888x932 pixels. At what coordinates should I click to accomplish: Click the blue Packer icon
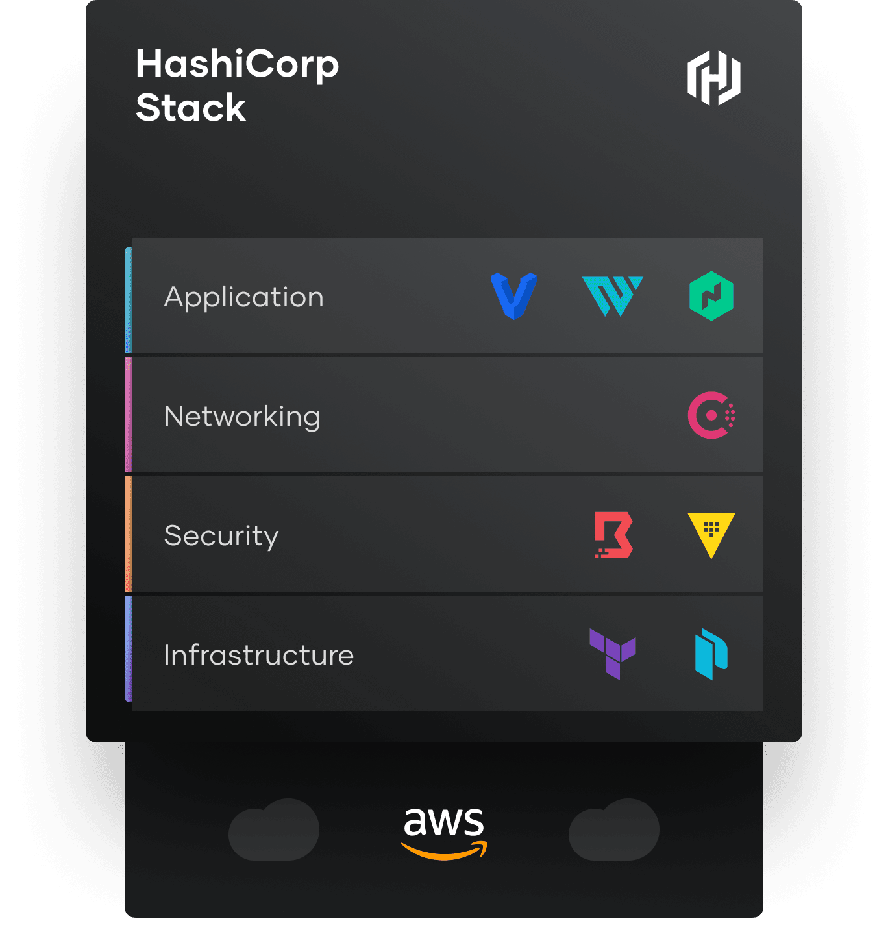click(x=711, y=654)
